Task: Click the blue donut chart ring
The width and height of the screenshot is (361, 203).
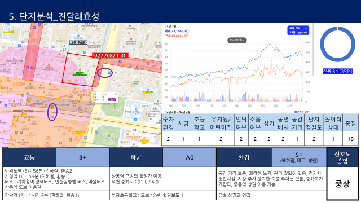Action: [337, 44]
